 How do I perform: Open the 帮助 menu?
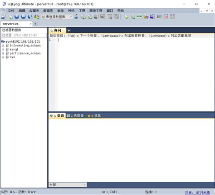(121, 10)
